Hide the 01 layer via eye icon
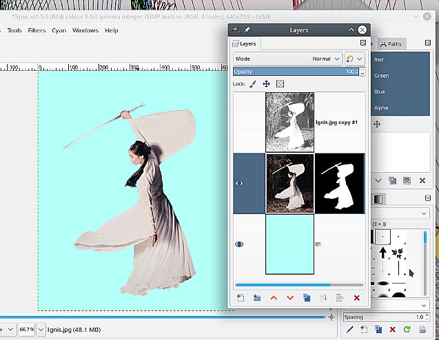Image resolution: width=439 pixels, height=340 pixels. [240, 244]
